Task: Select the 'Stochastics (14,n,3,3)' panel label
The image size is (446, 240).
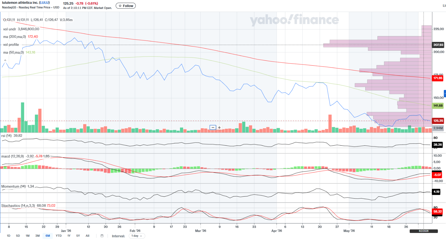Action: tap(18, 206)
